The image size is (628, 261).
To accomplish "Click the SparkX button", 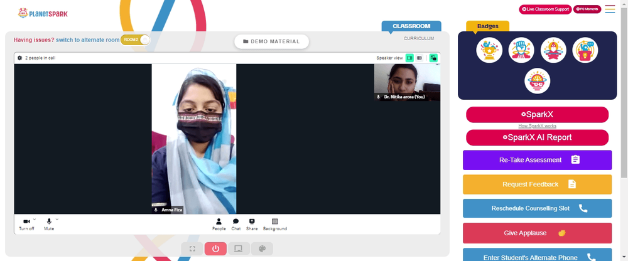I will coord(537,114).
